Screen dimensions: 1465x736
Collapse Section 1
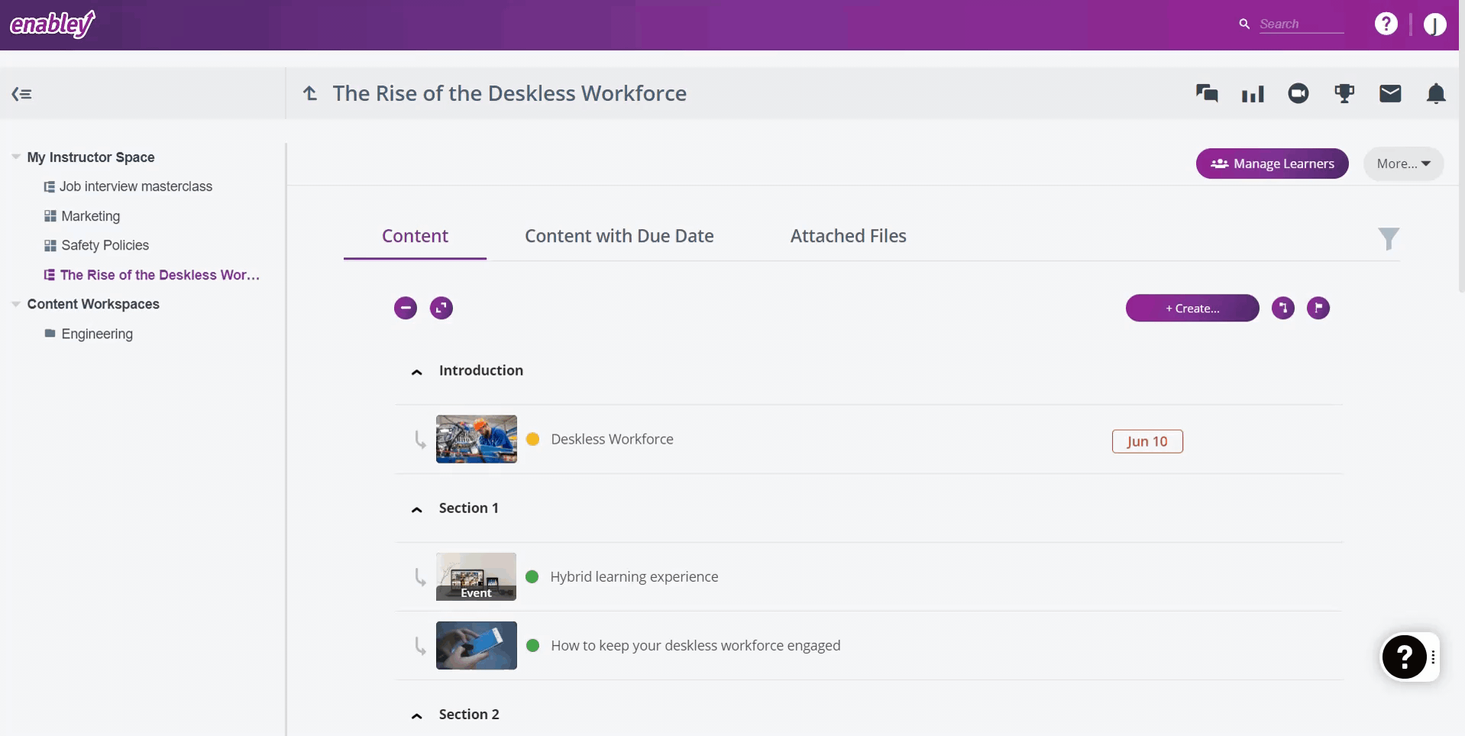point(417,509)
